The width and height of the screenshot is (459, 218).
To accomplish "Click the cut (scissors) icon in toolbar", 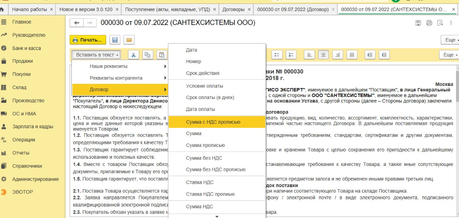I will 133,55.
